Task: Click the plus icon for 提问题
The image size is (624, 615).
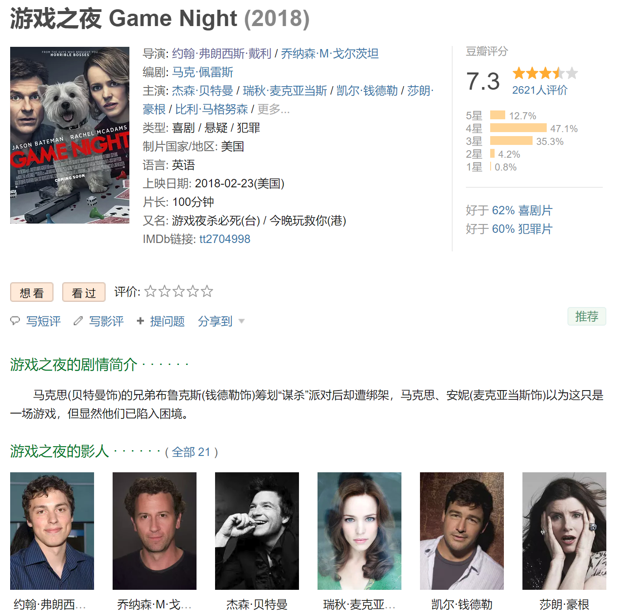Action: click(140, 321)
